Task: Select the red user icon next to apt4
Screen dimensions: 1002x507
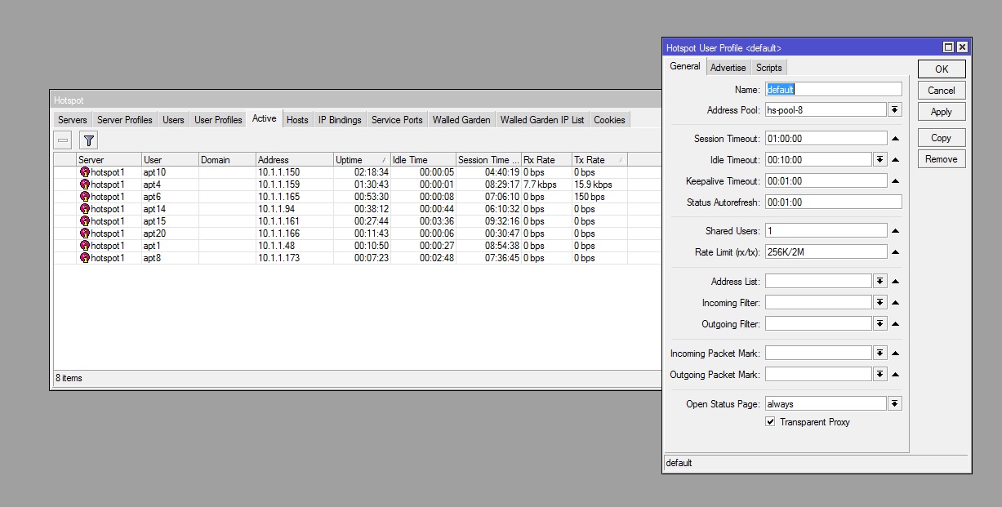Action: [83, 185]
